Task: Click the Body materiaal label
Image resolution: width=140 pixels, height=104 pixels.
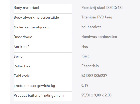Action: 26,8
